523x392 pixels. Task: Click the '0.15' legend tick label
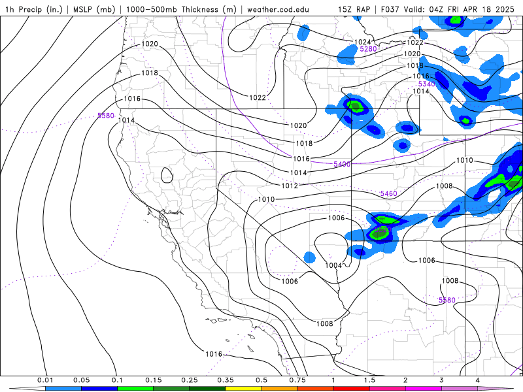154,380
